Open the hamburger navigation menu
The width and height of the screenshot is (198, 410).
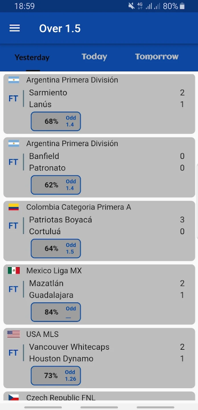click(14, 28)
